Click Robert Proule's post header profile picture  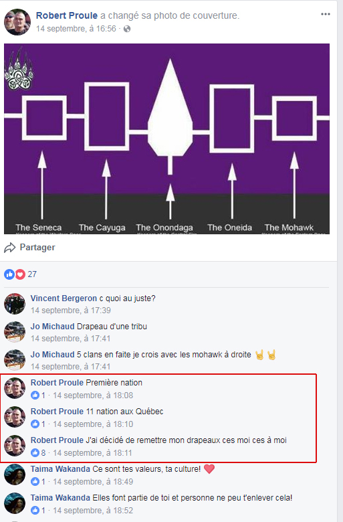(17, 22)
